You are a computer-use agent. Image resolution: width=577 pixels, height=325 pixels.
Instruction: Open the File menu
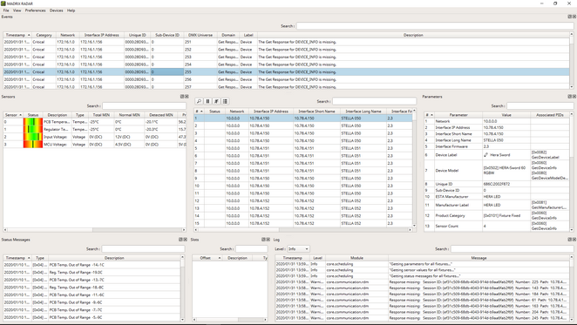pyautogui.click(x=6, y=10)
